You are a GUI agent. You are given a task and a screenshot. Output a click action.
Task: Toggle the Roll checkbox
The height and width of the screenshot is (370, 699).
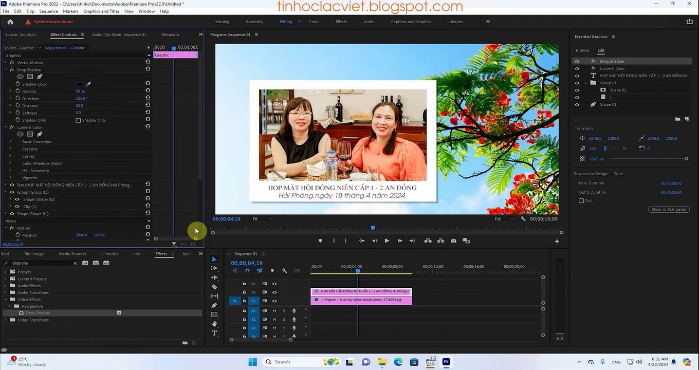(581, 201)
